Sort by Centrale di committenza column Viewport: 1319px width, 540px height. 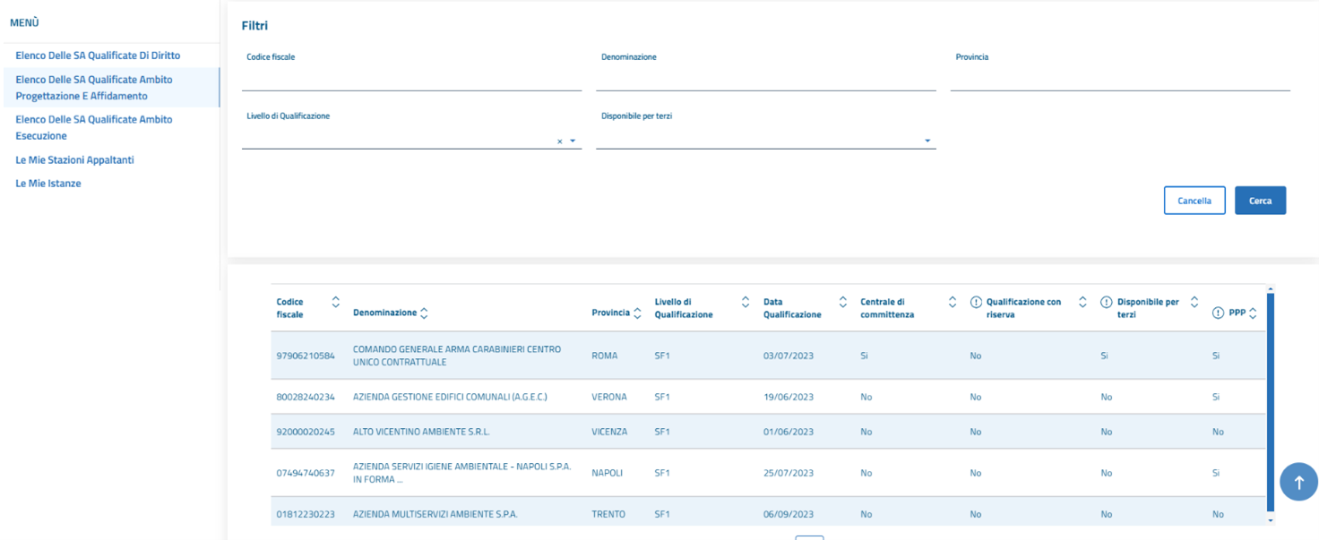pos(953,303)
